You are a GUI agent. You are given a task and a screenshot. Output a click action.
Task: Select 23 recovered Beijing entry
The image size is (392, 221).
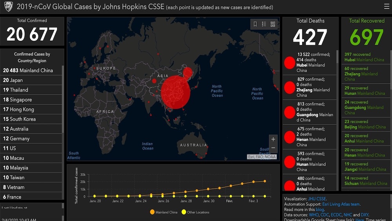click(366, 124)
